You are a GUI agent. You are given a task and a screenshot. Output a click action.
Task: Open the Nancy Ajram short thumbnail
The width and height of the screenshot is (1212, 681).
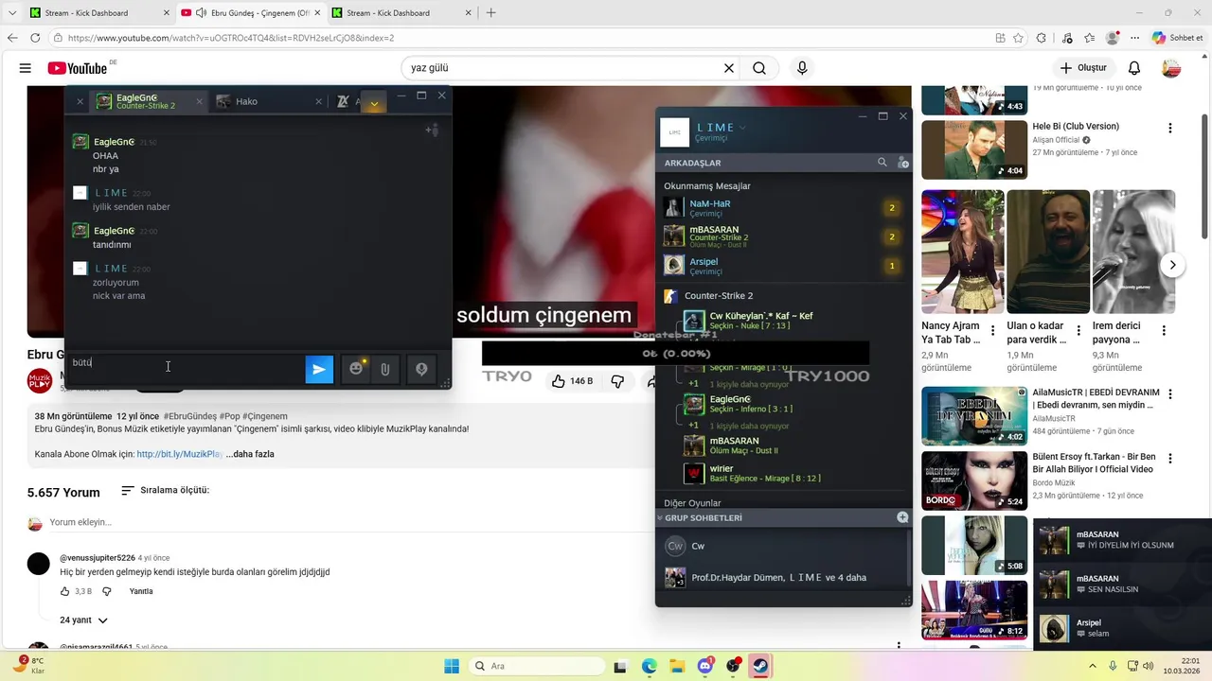pyautogui.click(x=962, y=252)
